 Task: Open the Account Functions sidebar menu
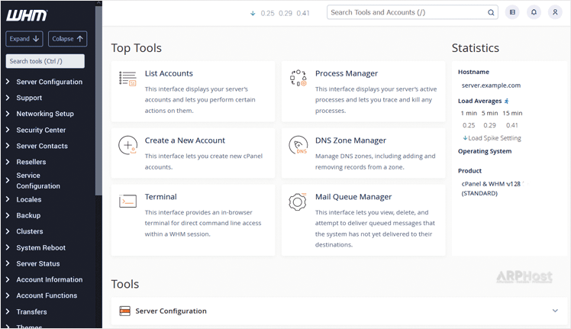pos(47,295)
